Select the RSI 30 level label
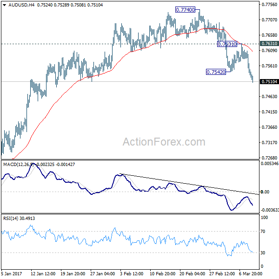Screen dimensions: 279x279 [x=263, y=253]
